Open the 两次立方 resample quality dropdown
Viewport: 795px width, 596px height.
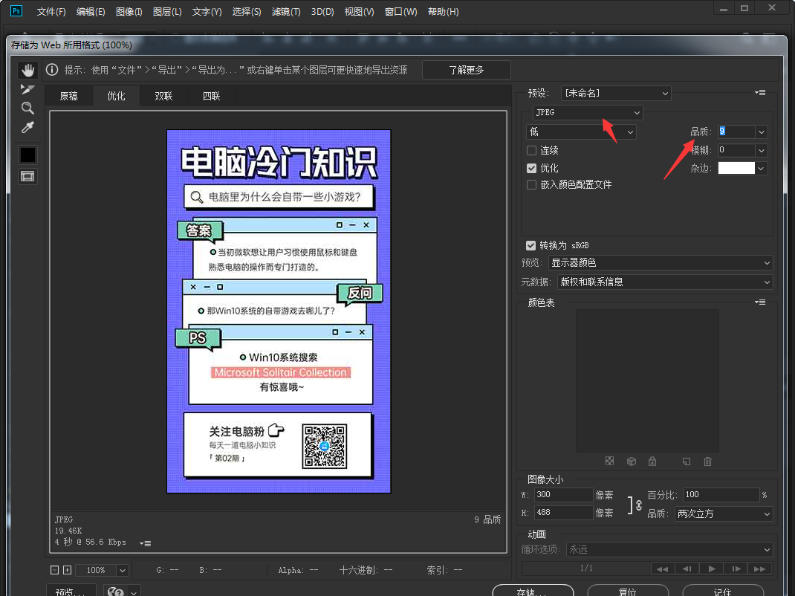pyautogui.click(x=723, y=514)
